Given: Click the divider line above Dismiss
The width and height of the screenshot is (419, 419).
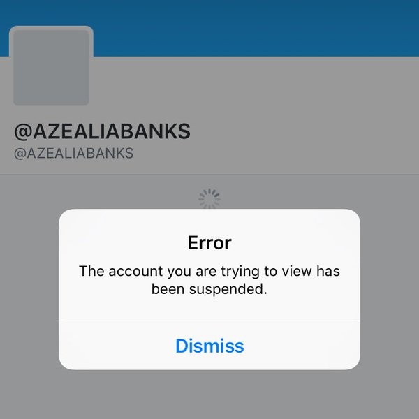Looking at the screenshot, I should 209,321.
